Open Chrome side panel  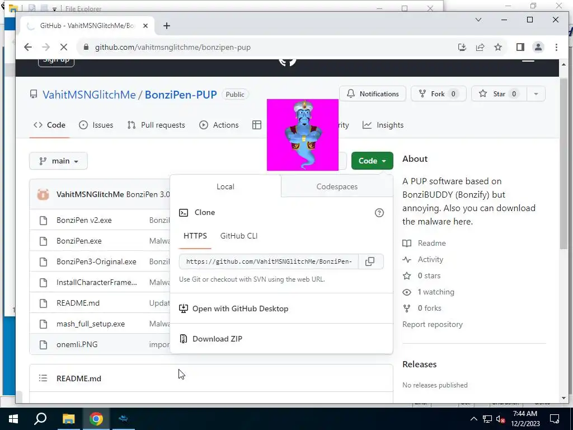[520, 47]
